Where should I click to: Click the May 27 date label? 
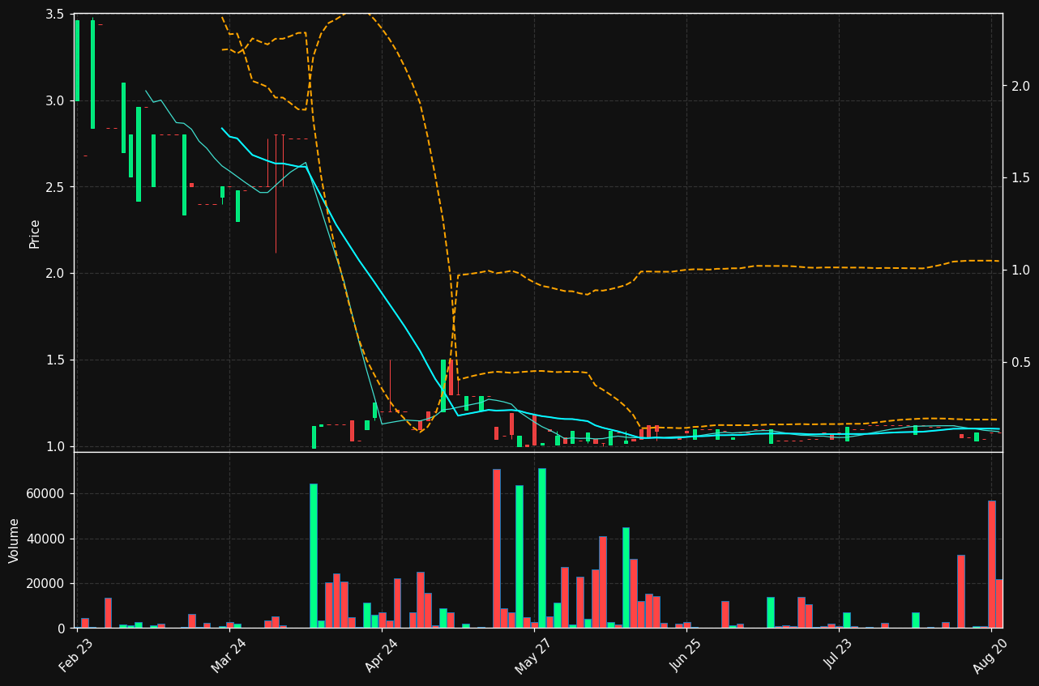click(533, 656)
